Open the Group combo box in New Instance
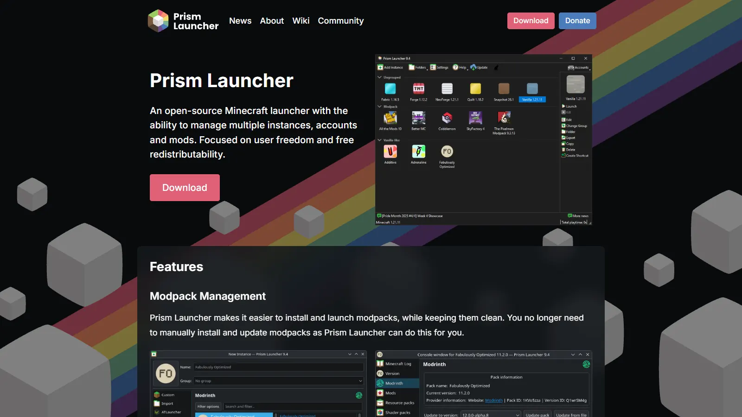The height and width of the screenshot is (417, 742). click(278, 381)
